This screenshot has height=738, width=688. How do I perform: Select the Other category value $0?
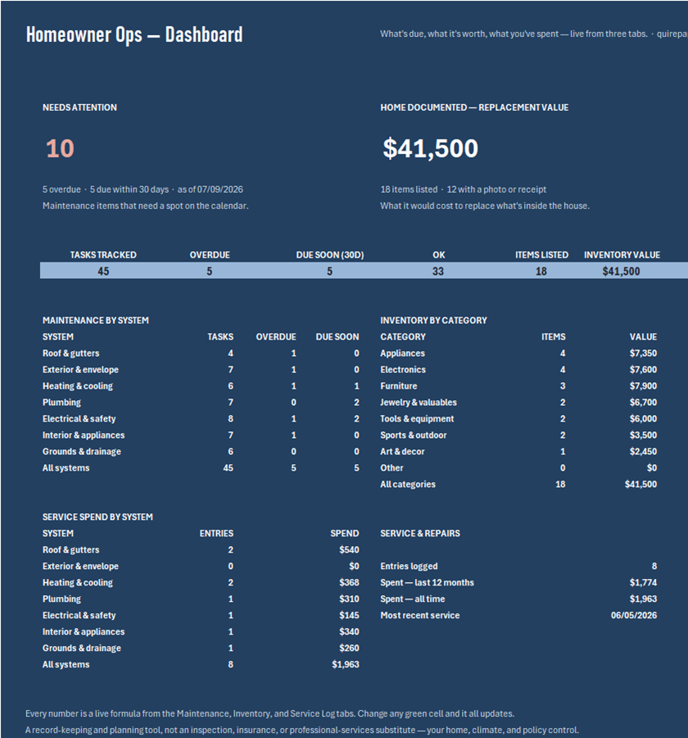652,468
